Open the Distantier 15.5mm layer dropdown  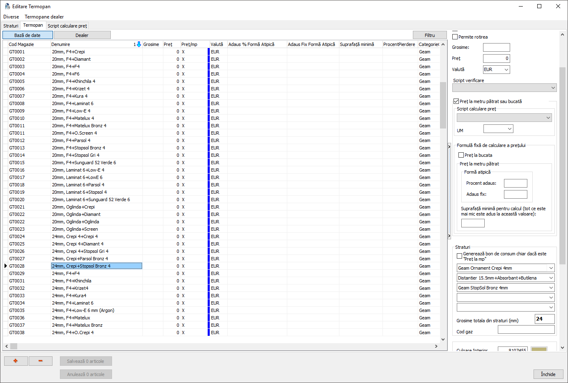[x=551, y=278]
